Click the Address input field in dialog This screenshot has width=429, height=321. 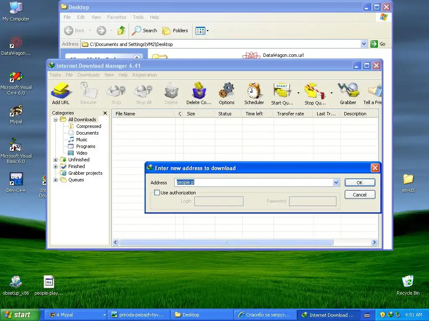coord(253,183)
